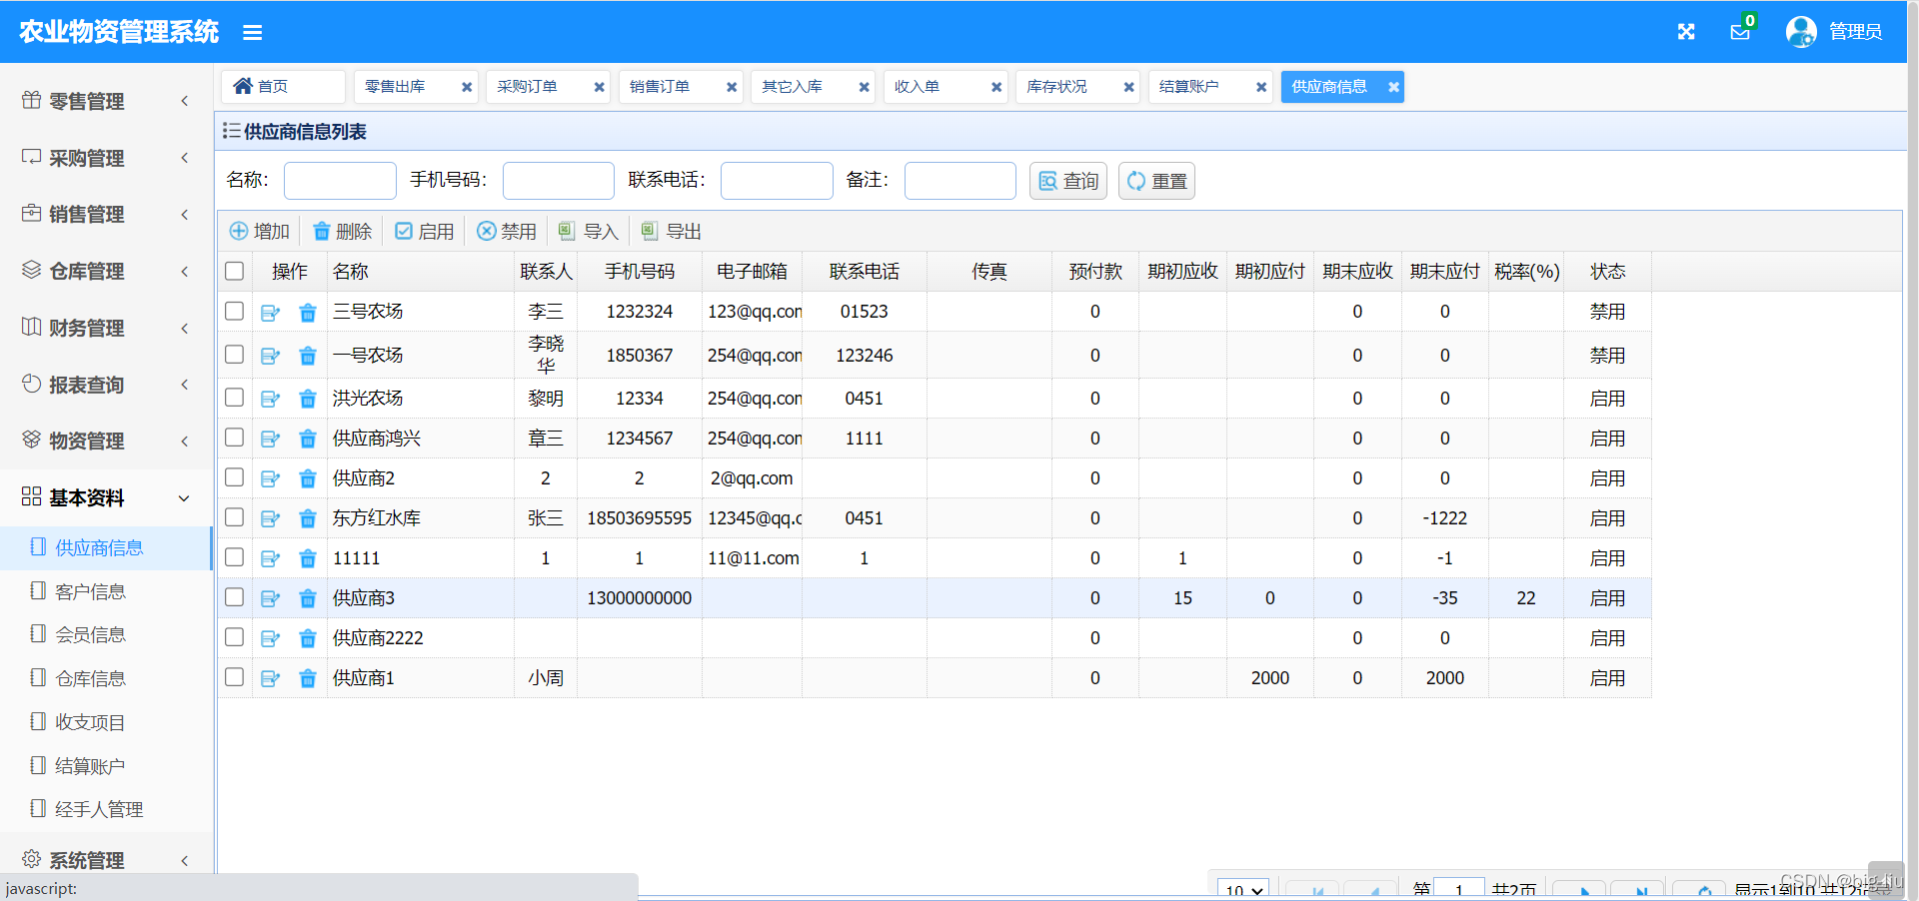The width and height of the screenshot is (1919, 901).
Task: Focus the 手机号码 search input field
Action: (x=559, y=181)
